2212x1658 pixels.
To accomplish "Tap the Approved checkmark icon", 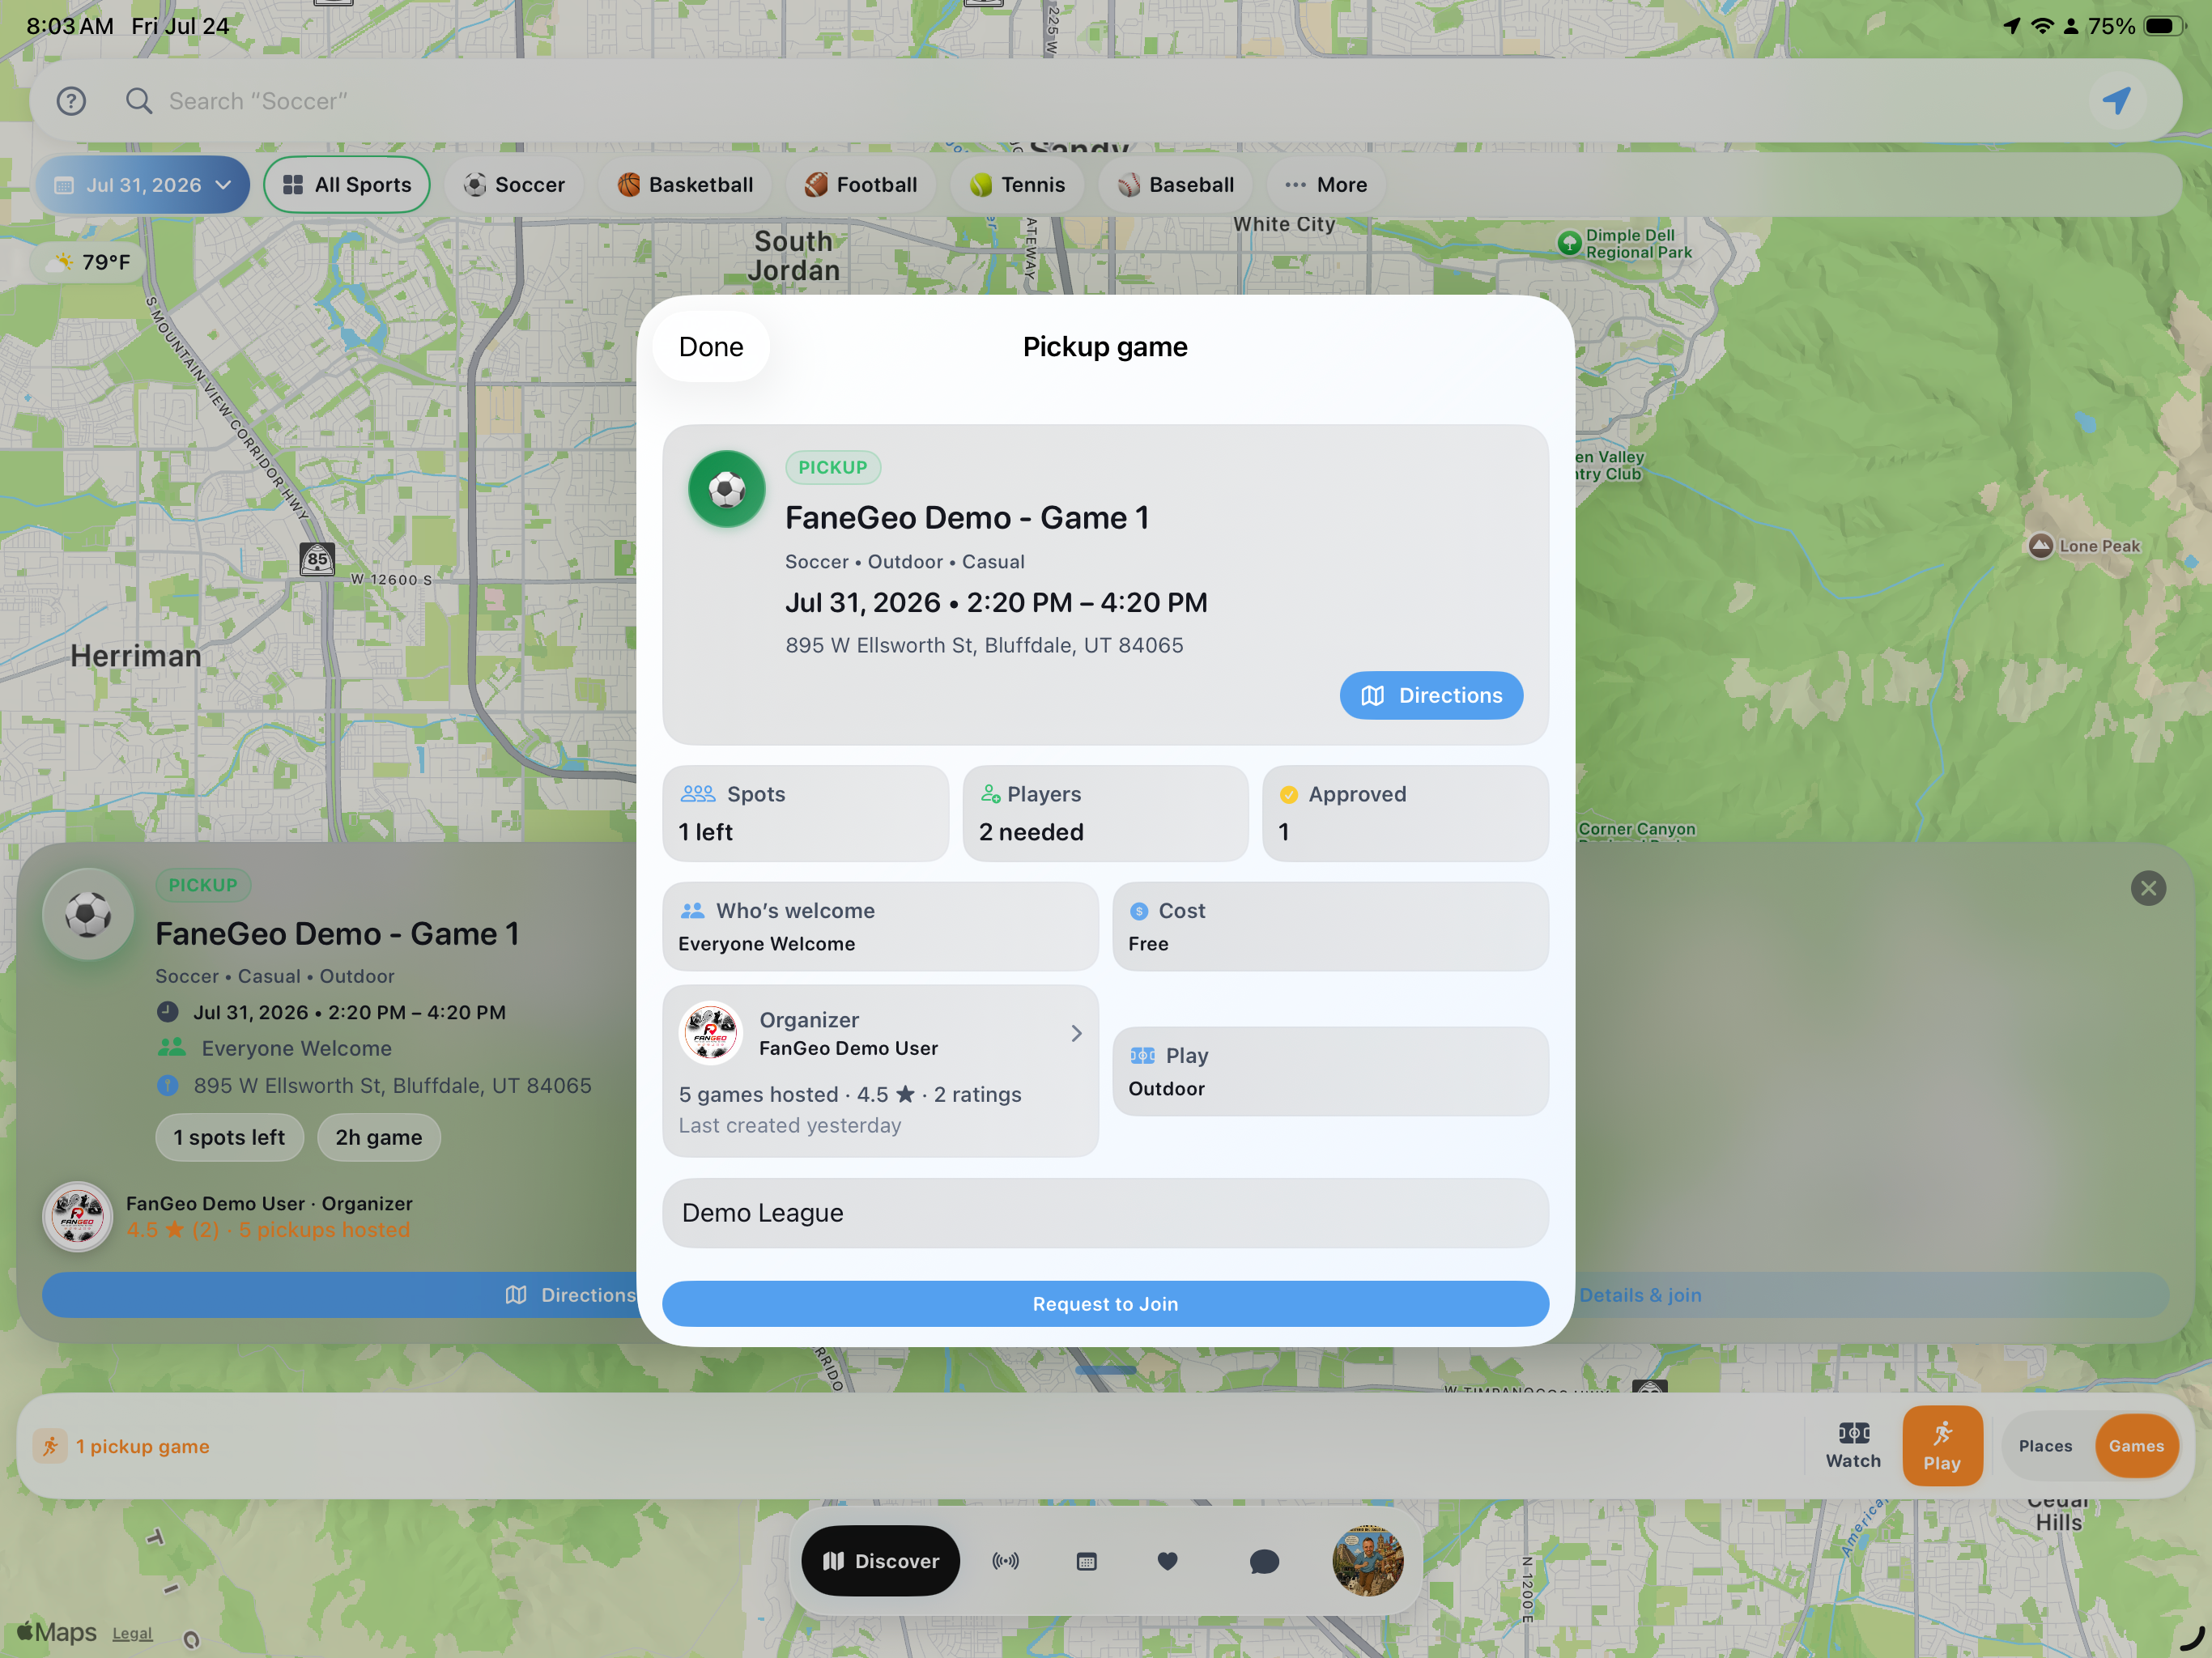I will [x=1289, y=795].
